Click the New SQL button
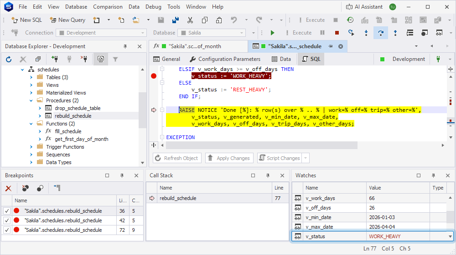The height and width of the screenshot is (255, 456). point(27,20)
